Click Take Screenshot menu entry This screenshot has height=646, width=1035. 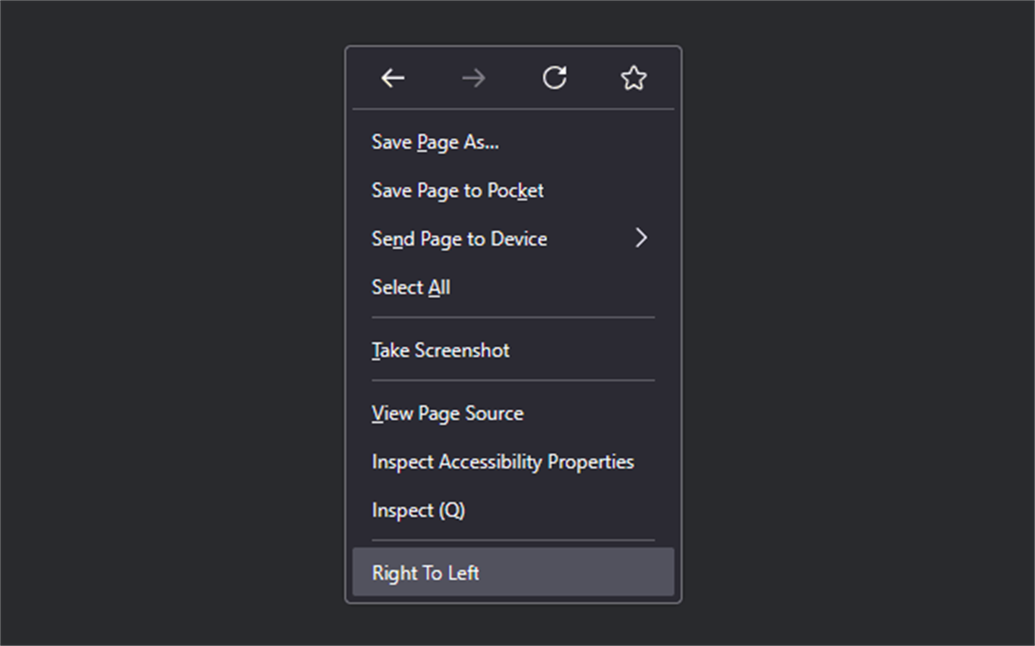coord(513,351)
